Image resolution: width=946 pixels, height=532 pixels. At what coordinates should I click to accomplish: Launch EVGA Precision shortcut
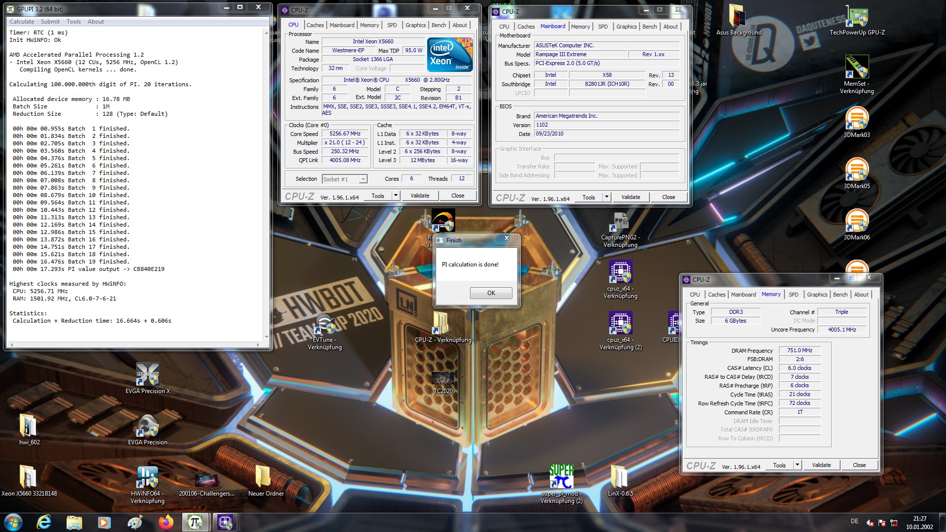147,430
